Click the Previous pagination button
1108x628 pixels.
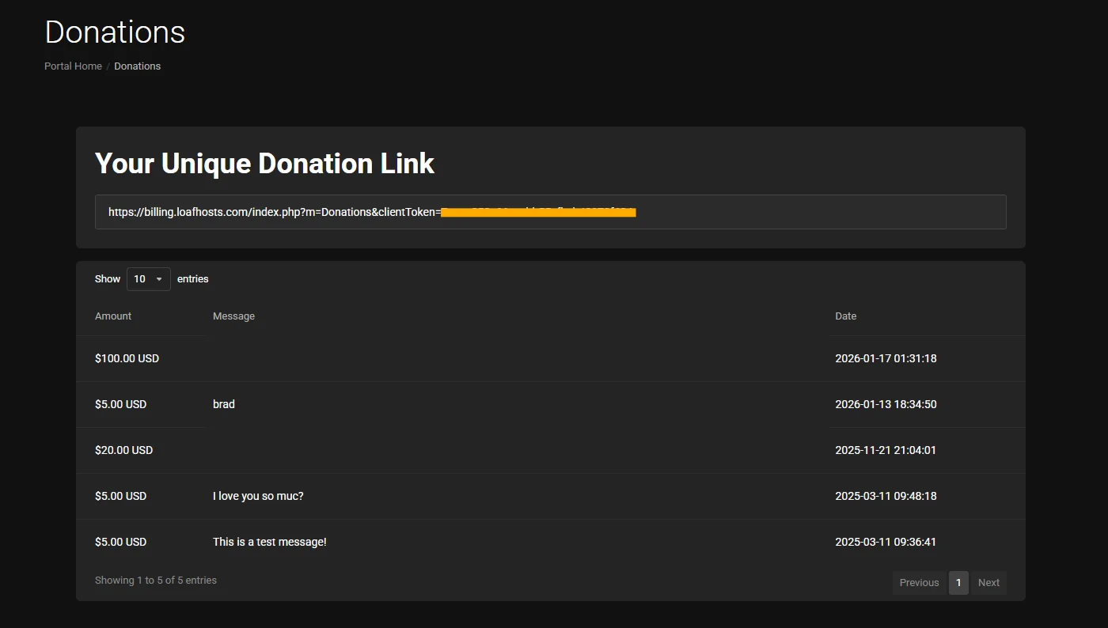pyautogui.click(x=918, y=582)
